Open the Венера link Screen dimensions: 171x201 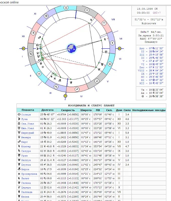[26, 137]
